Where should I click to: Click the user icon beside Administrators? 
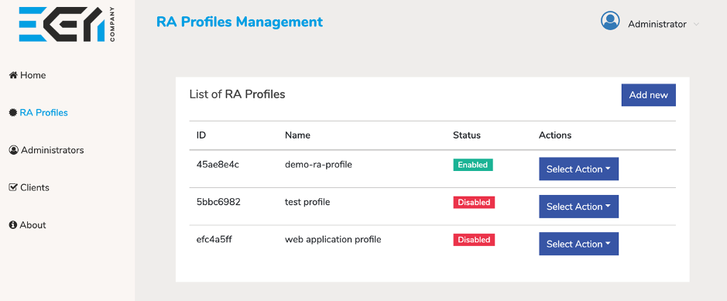14,150
